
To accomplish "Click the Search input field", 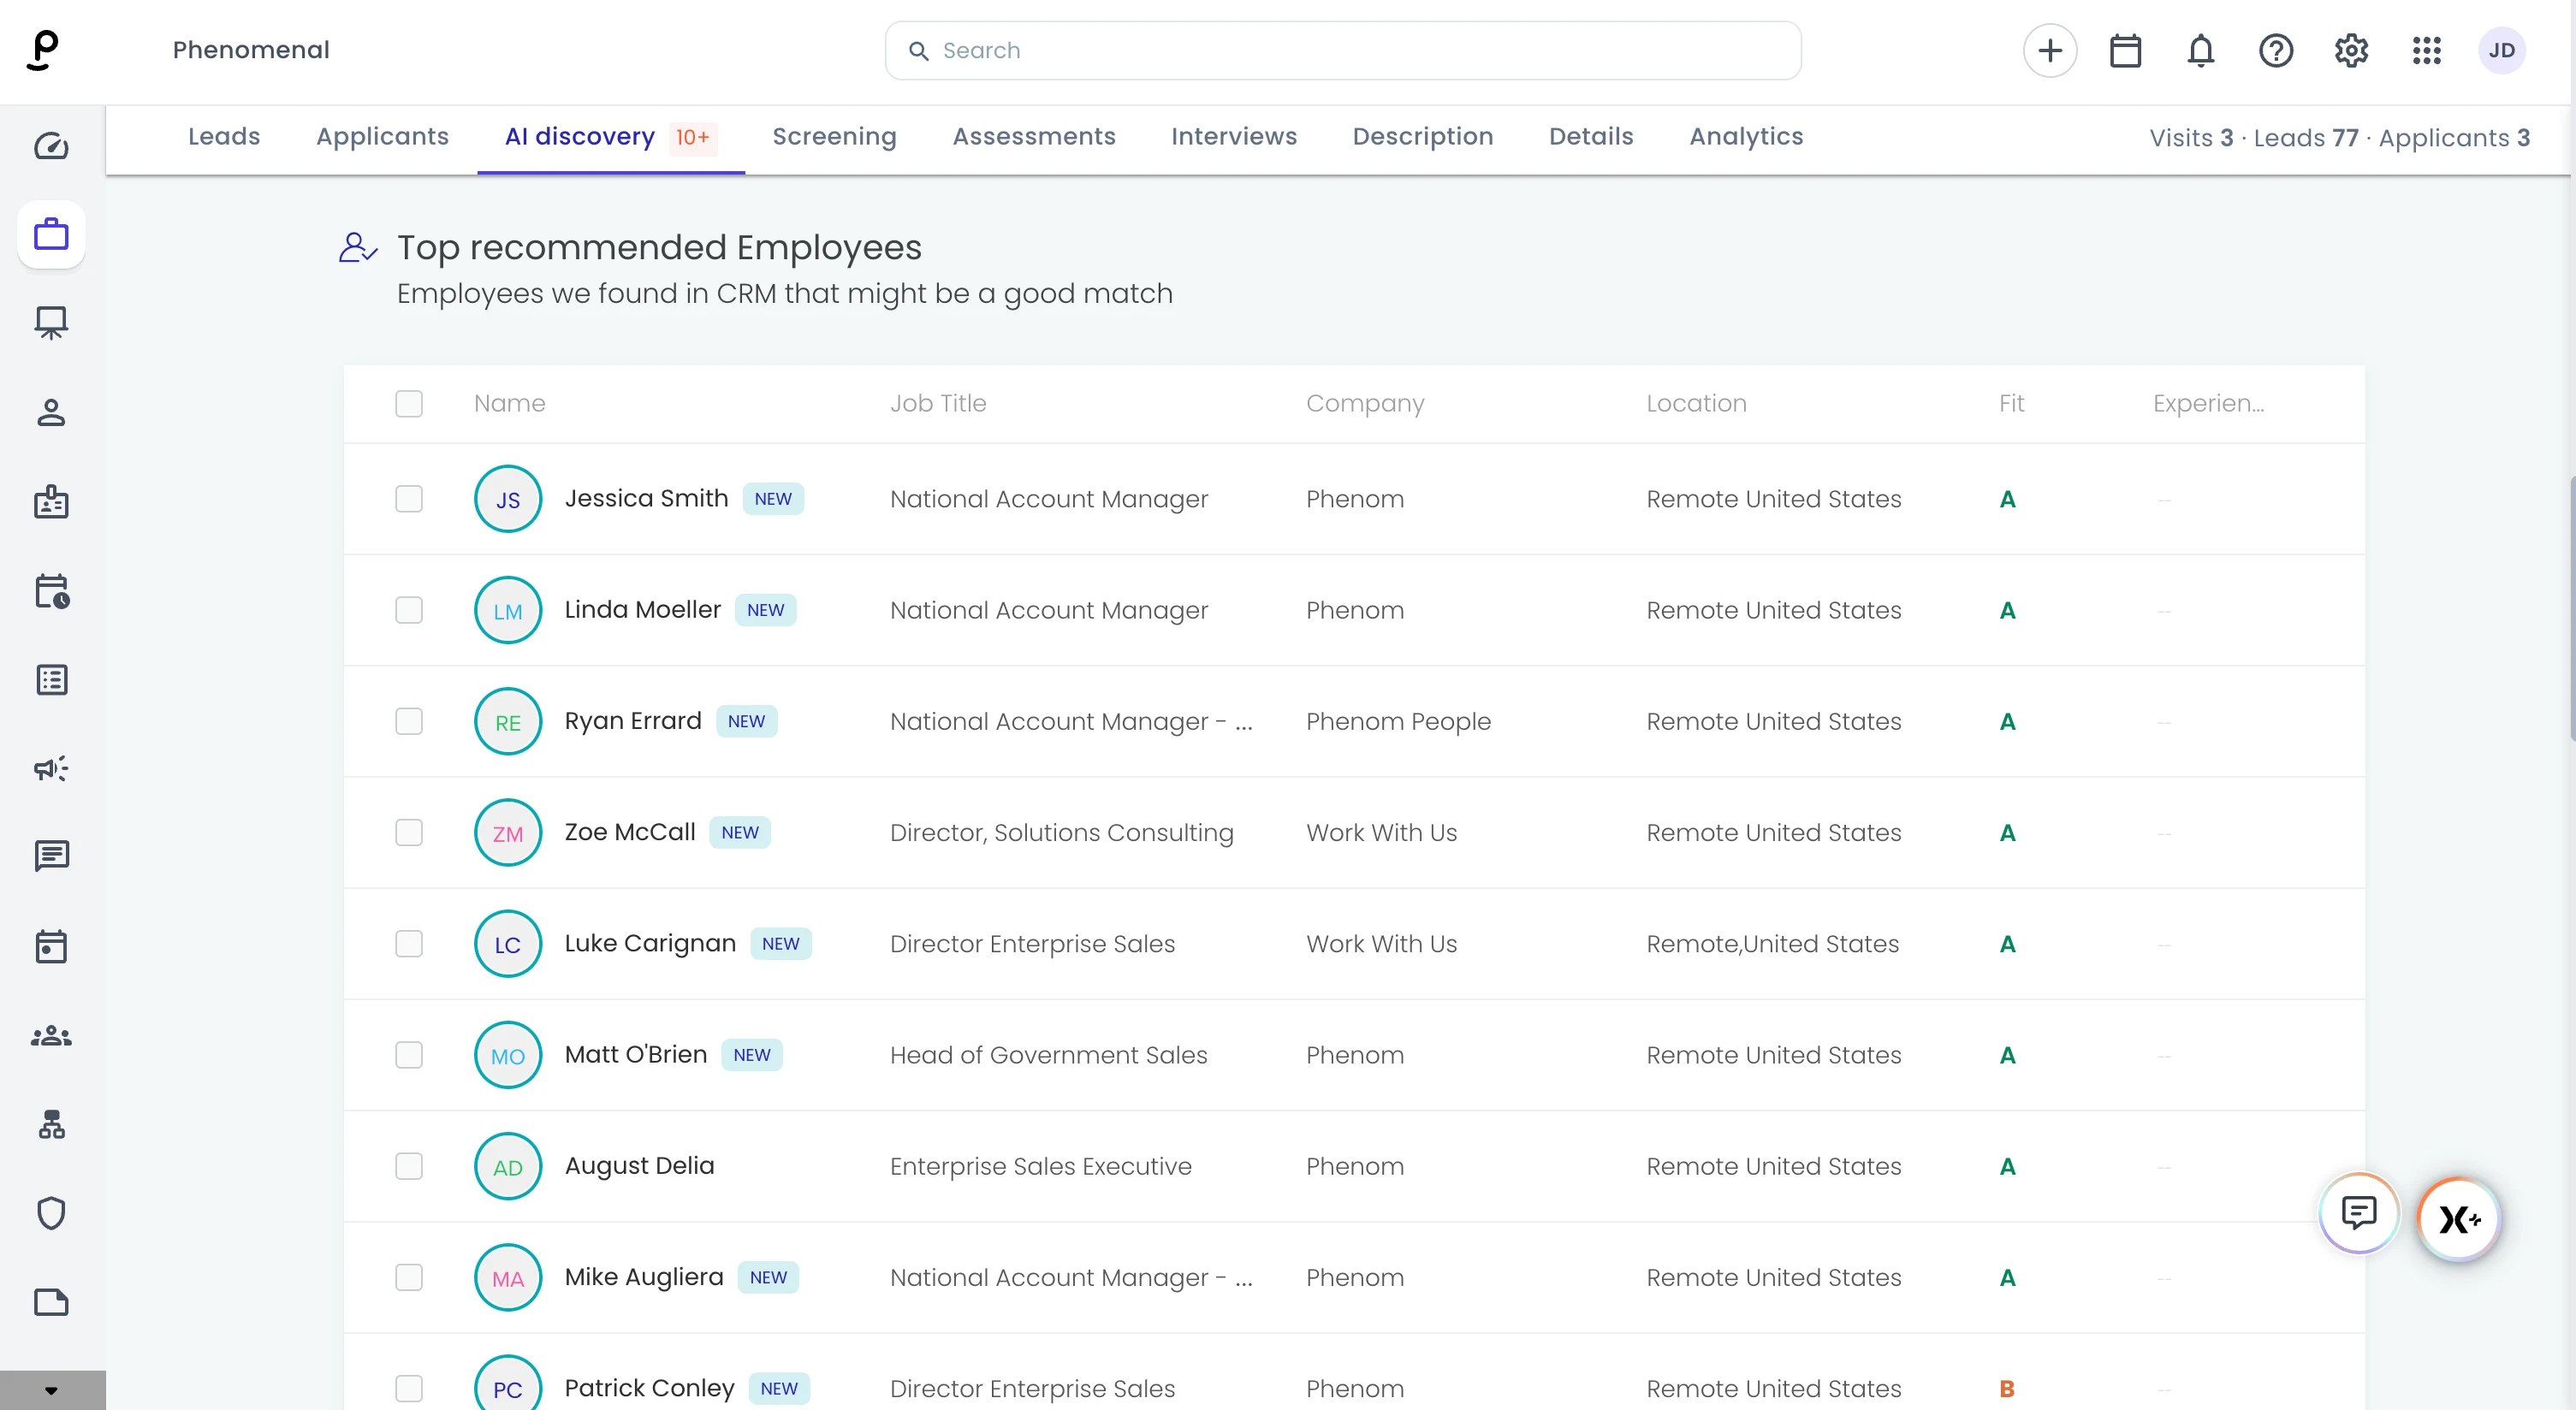I will click(1343, 50).
